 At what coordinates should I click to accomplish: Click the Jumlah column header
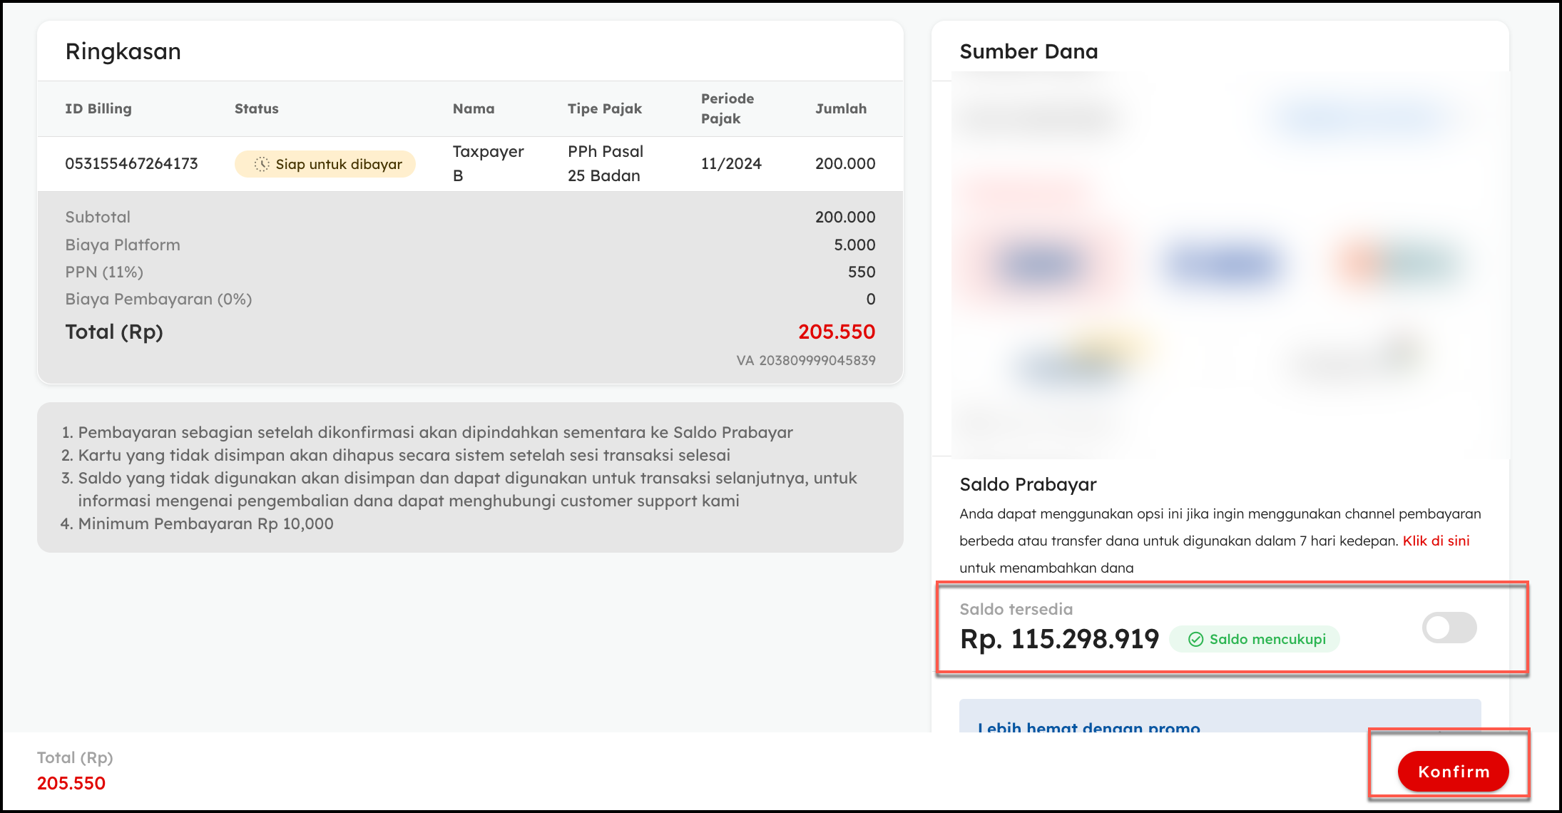pyautogui.click(x=840, y=108)
